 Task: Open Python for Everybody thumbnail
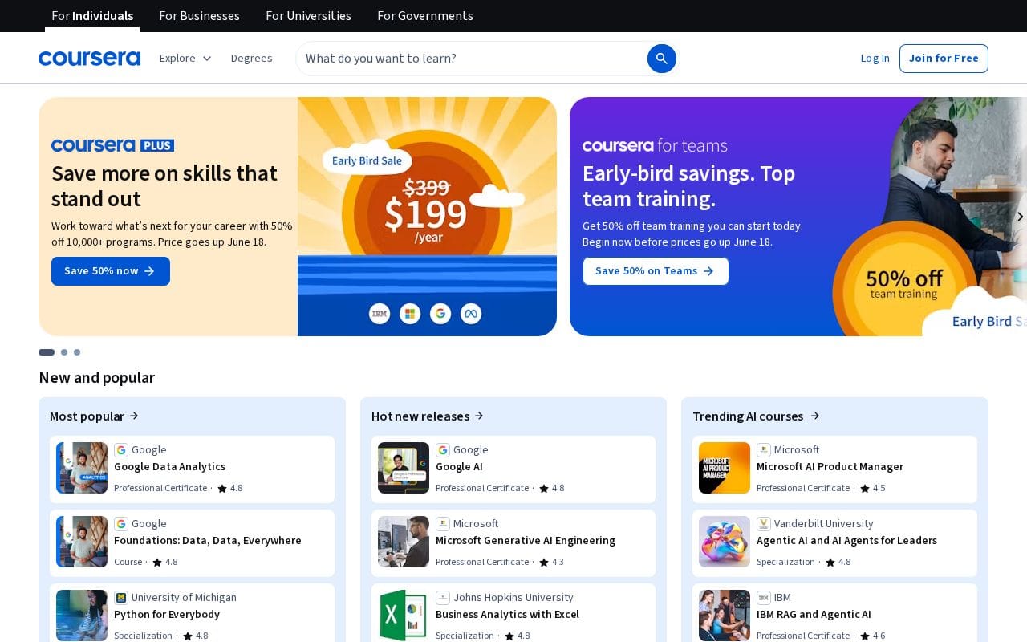82,616
